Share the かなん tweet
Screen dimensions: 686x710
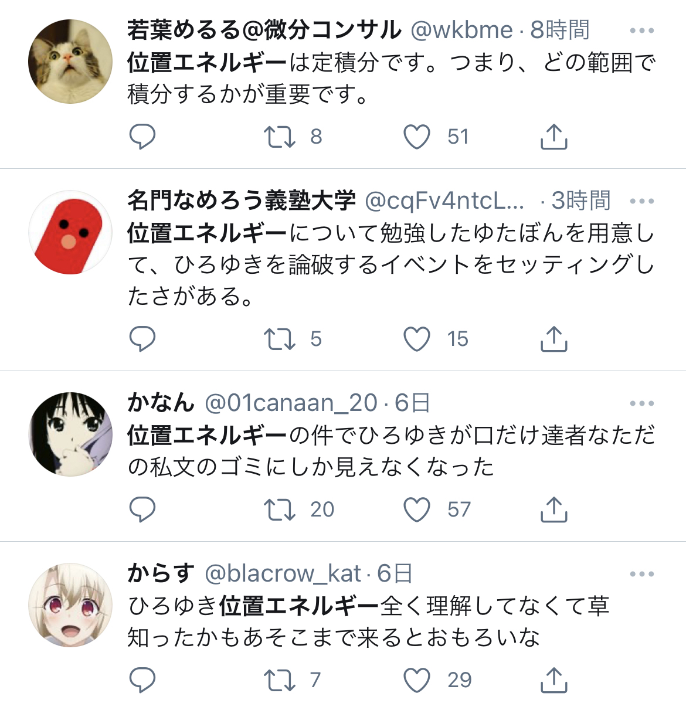tap(553, 509)
